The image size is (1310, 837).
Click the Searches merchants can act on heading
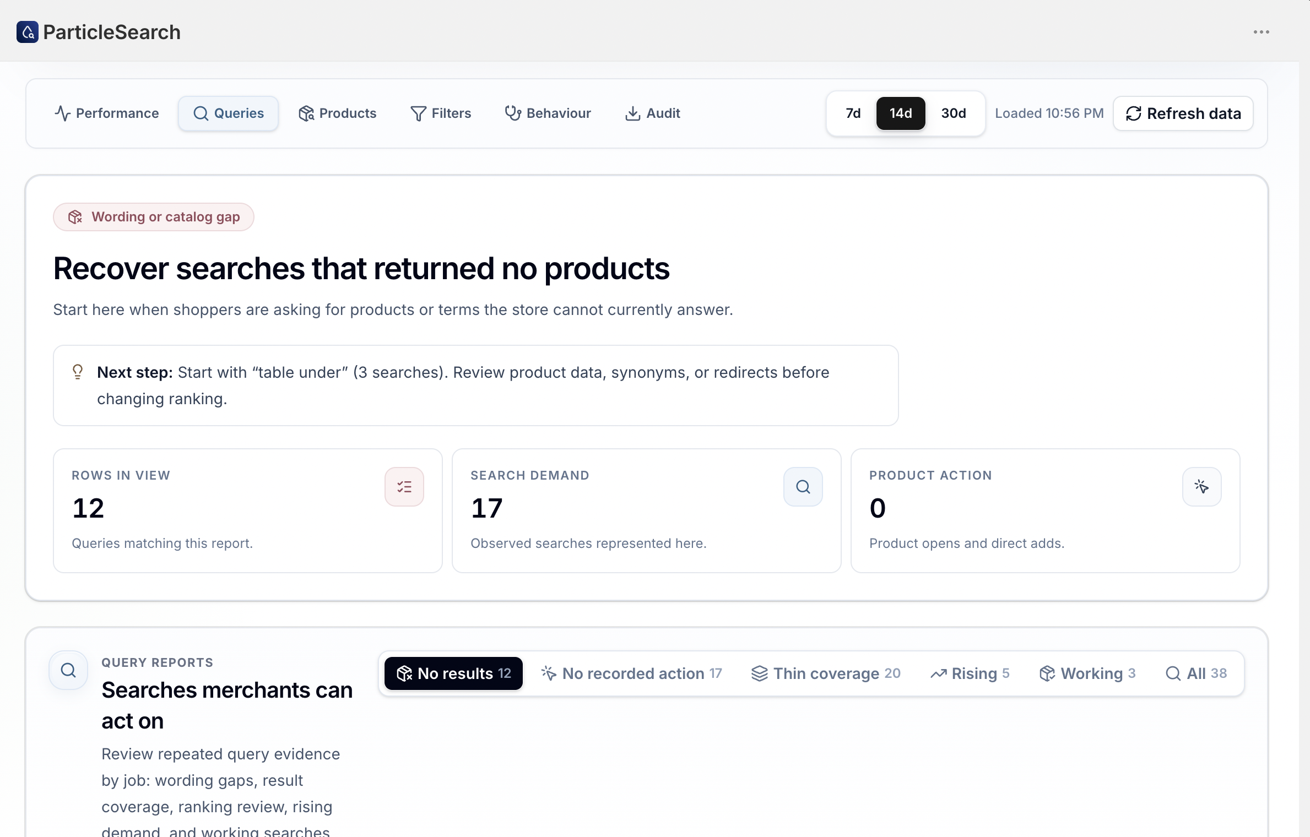pos(227,705)
